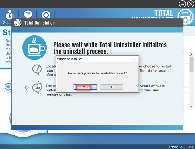This screenshot has height=149, width=195.
Task: Confirm uninstall with the Yes button
Action: pos(85,87)
